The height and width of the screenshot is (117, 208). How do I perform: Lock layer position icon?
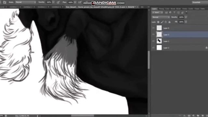click(x=166, y=22)
